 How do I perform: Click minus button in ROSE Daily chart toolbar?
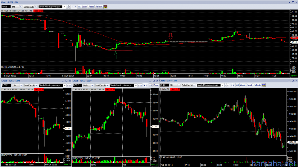(138, 86)
